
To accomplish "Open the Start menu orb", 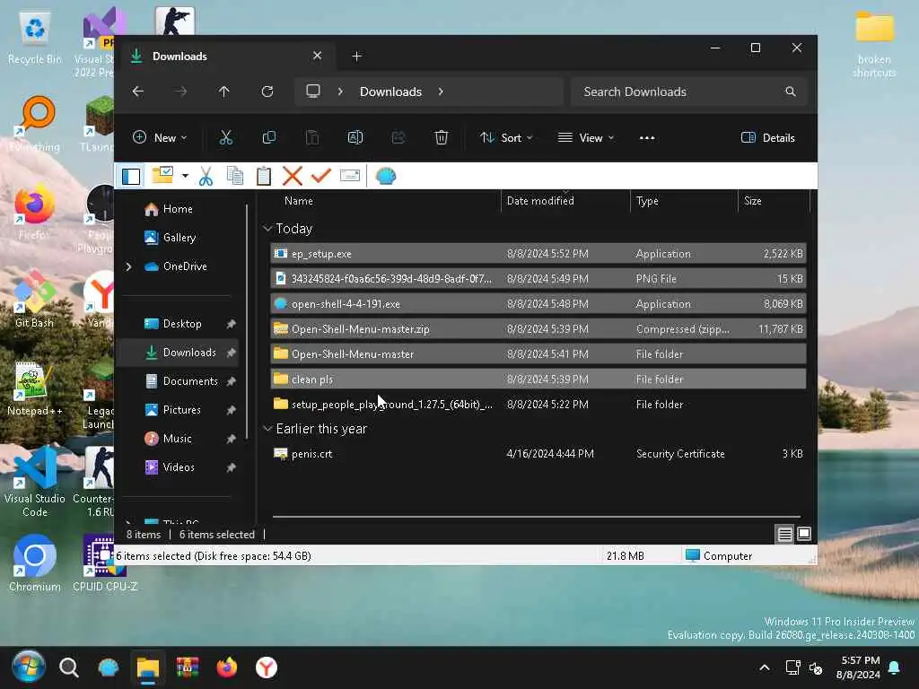I will tap(28, 667).
